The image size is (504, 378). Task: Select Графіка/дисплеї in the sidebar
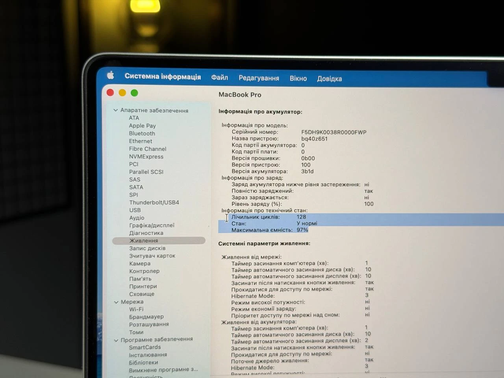(x=152, y=225)
